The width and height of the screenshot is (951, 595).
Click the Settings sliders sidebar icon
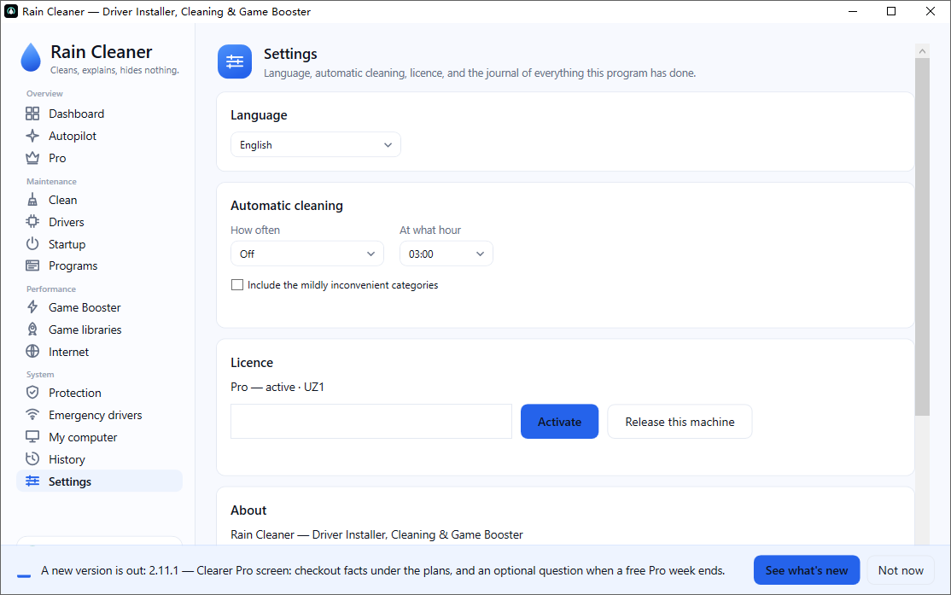point(32,481)
